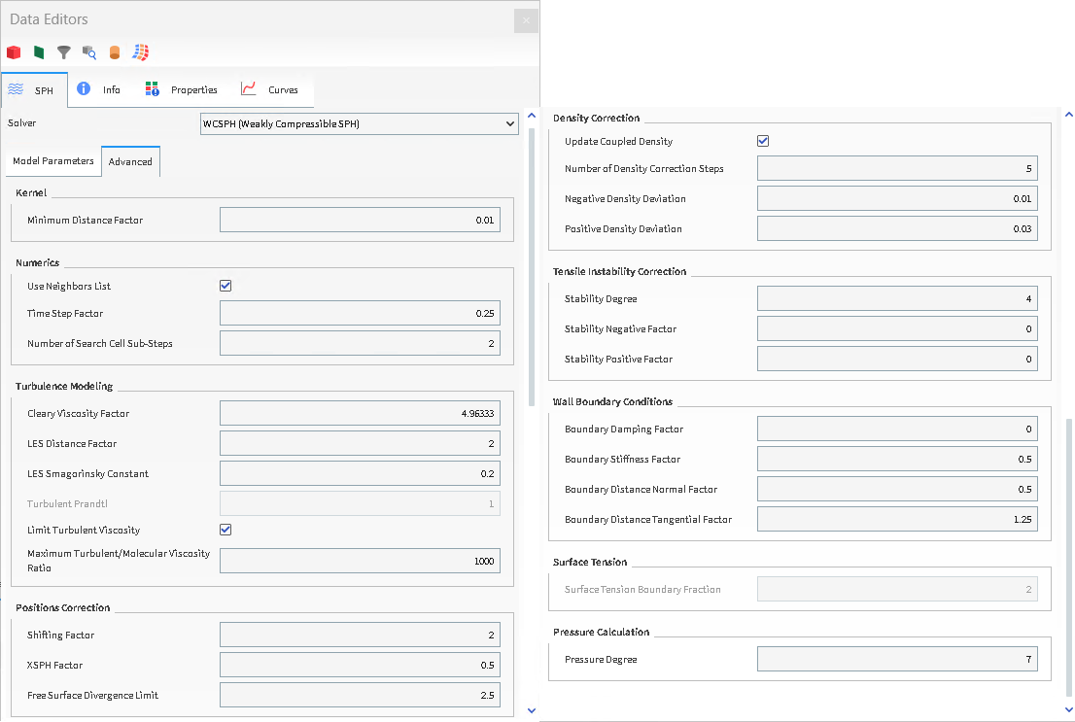Select the Boundary Stiffness Factor field
Viewport: 1075px width, 722px height.
pos(896,459)
